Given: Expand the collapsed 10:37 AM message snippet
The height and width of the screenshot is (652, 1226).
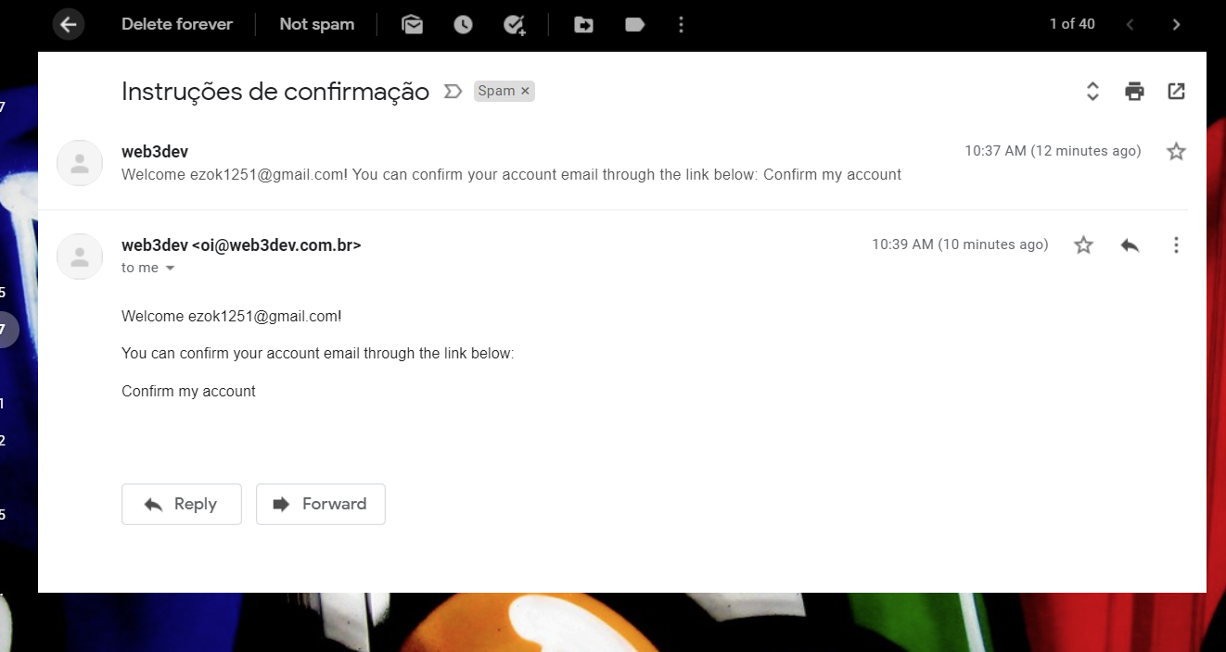Looking at the screenshot, I should (x=510, y=163).
